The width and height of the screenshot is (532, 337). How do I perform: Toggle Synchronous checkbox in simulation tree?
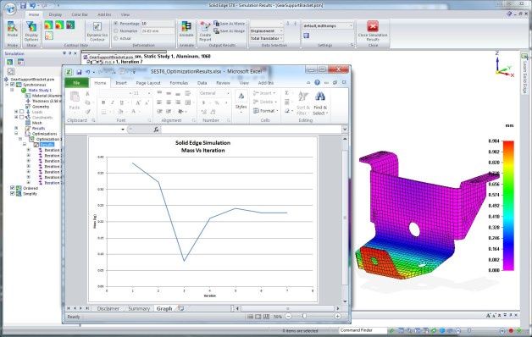coord(13,85)
